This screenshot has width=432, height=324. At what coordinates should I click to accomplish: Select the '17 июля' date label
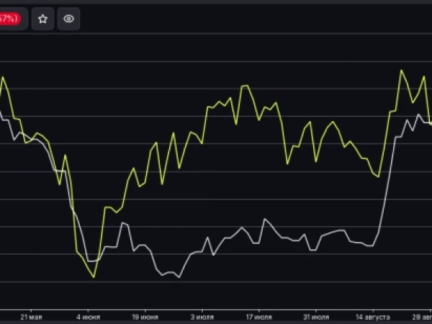coord(259,317)
